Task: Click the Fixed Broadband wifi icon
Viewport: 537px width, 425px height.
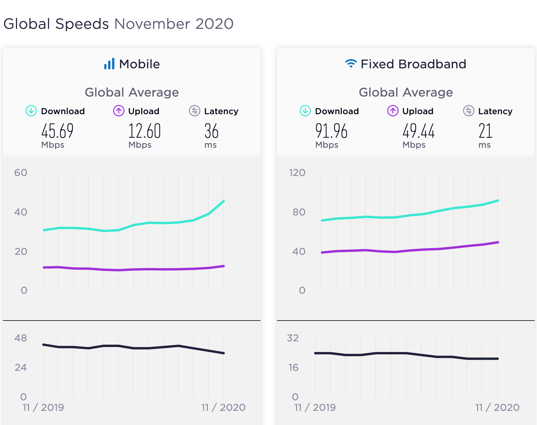Action: (351, 63)
